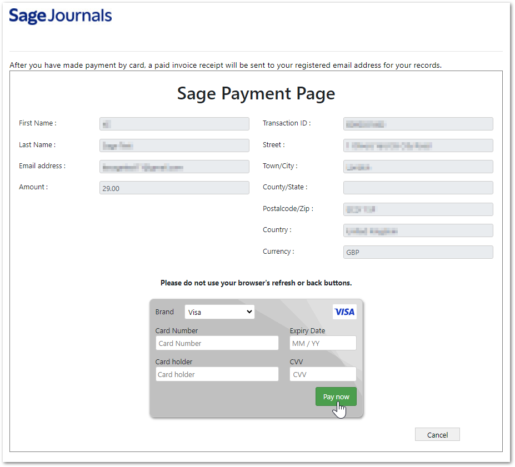Viewport: 515px width, 467px height.
Task: Select the empty County/State field
Action: (418, 188)
